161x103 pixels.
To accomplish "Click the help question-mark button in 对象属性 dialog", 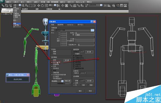I will pyautogui.click(x=92, y=22).
